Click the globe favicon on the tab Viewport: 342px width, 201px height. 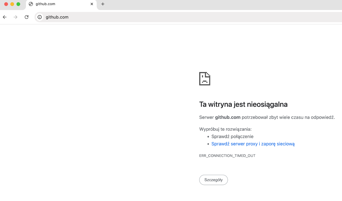[x=31, y=4]
